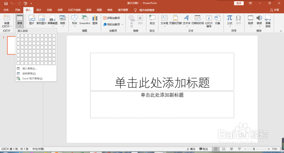
Task: Click the 单击此处添加副标题 subtitle placeholder
Action: 162,105
